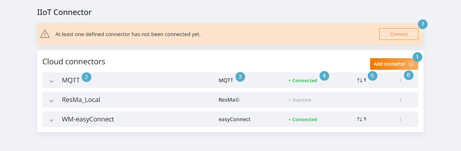This screenshot has width=461, height=151.
Task: Open the Add connector dropdown arrow
Action: click(x=411, y=64)
